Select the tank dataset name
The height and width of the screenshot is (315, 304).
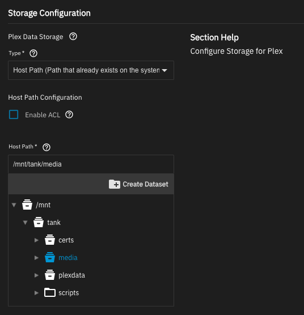click(54, 223)
